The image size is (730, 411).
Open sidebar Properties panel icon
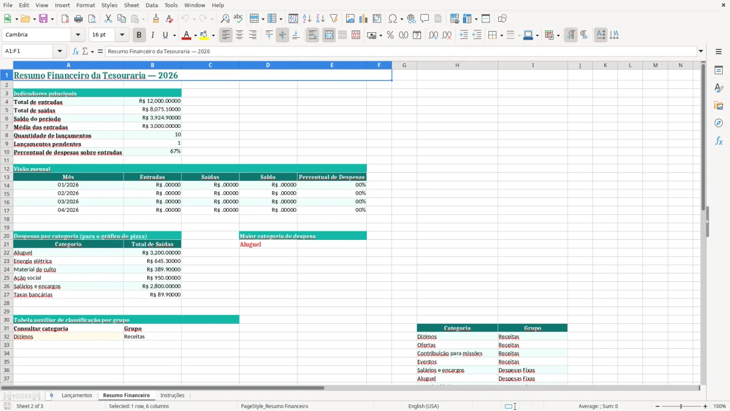(718, 71)
